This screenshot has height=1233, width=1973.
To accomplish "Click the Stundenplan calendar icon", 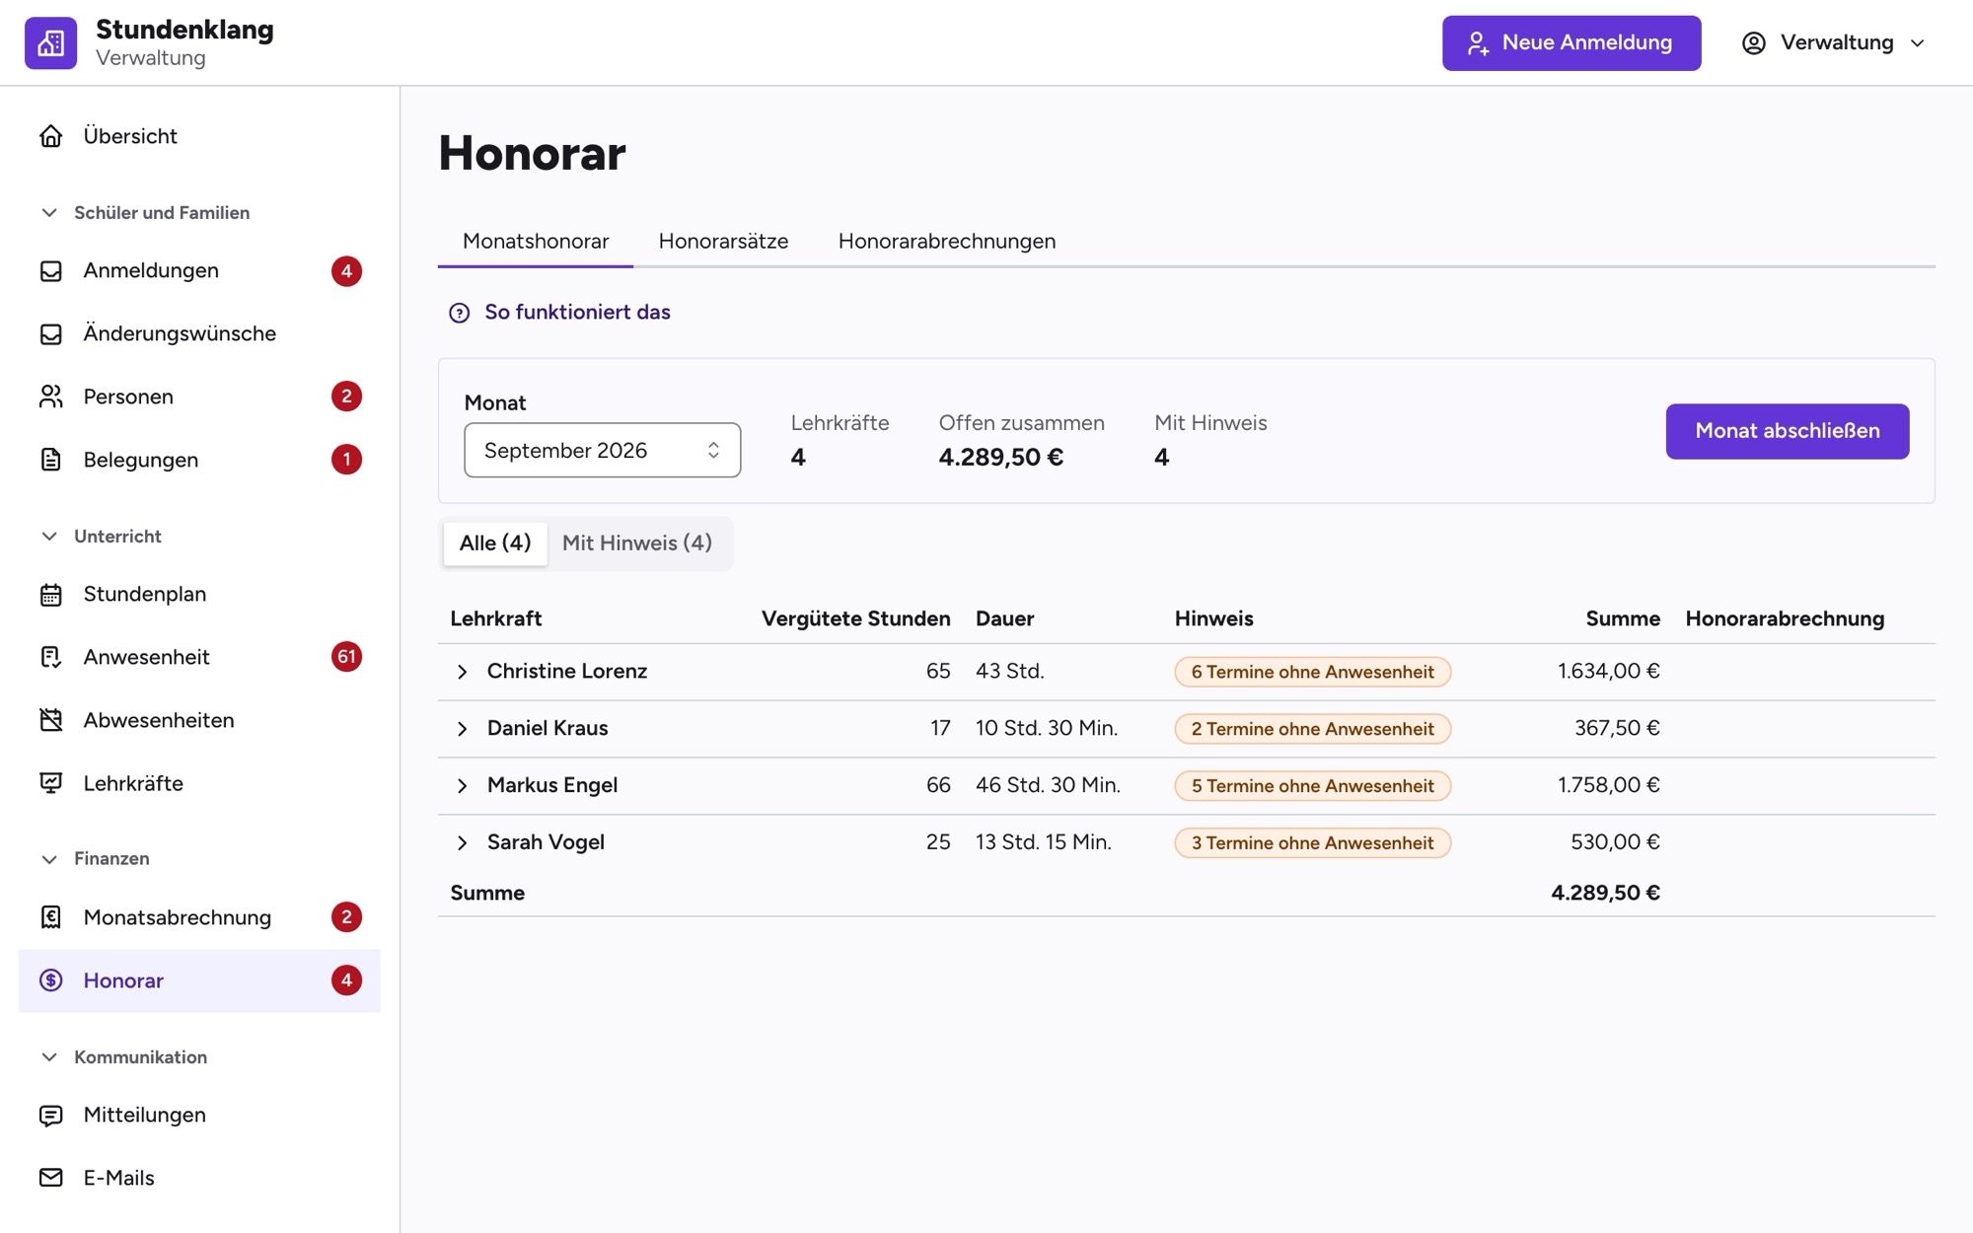I will [x=50, y=595].
